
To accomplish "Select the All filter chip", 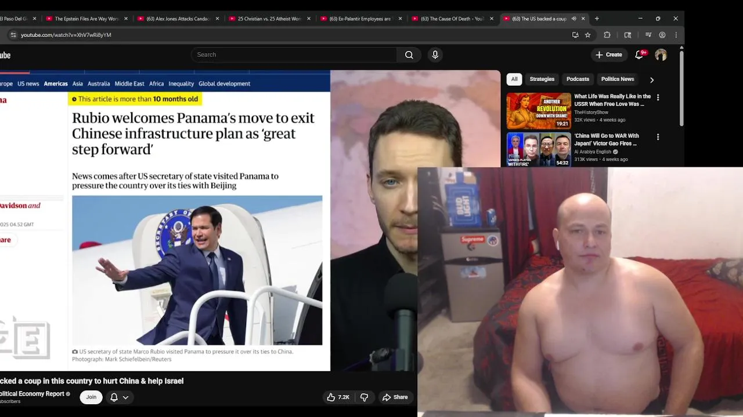I will tap(514, 79).
